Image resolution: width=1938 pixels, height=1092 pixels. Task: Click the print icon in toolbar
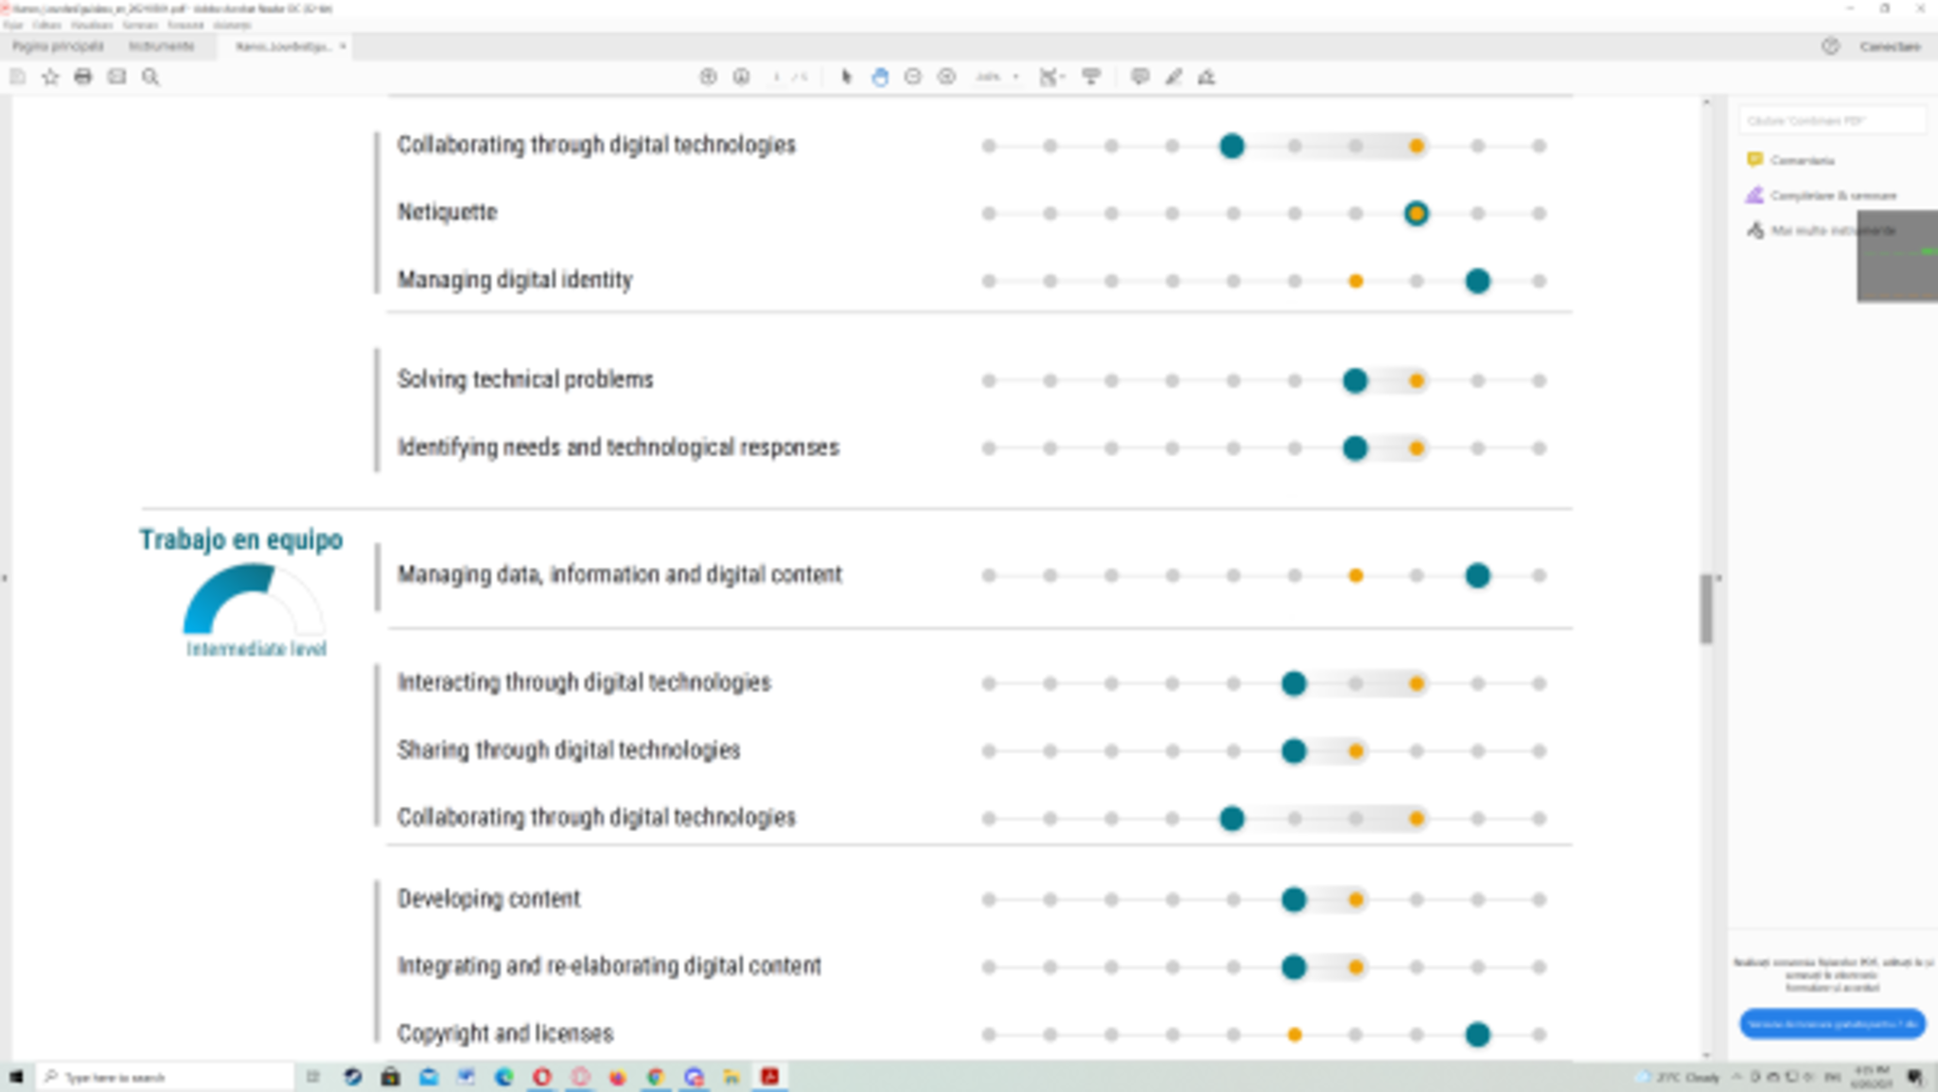pyautogui.click(x=83, y=77)
